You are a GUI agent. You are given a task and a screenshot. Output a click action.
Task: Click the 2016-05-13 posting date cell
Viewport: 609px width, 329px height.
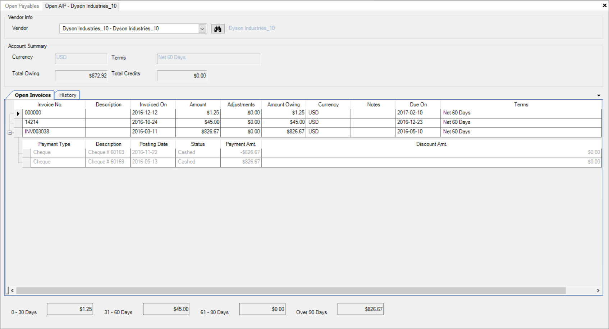coord(153,162)
